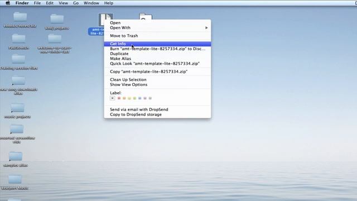Screen dimensions: 357x201
Task: Choose Copy to DropSend storage
Action: point(157,114)
